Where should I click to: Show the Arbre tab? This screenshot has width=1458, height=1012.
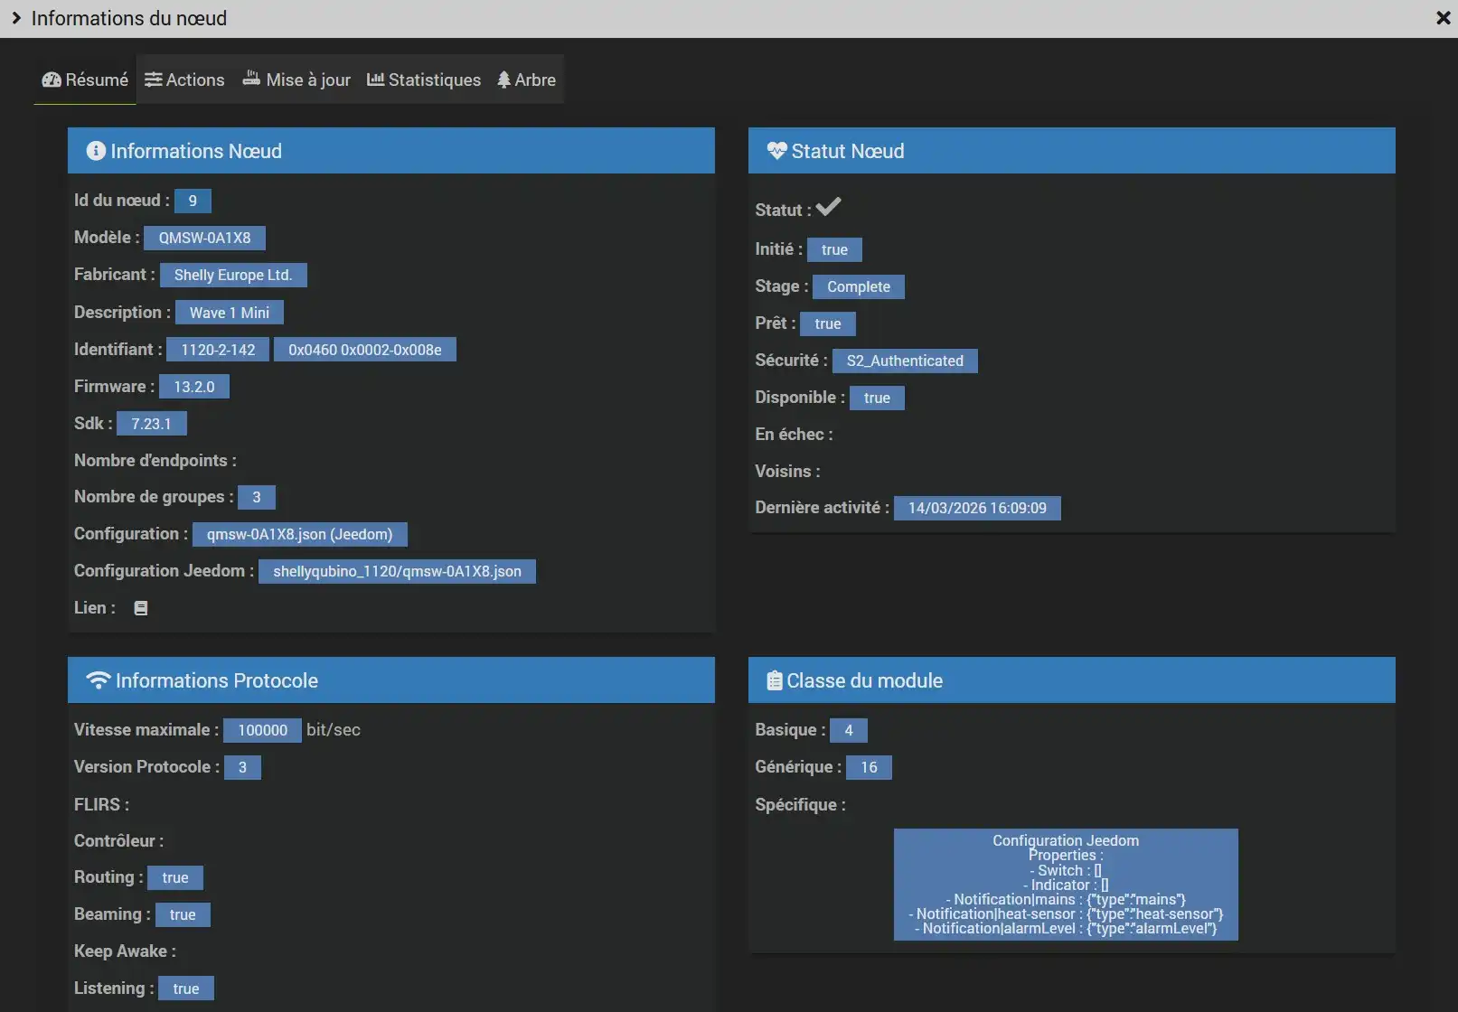[x=526, y=80]
